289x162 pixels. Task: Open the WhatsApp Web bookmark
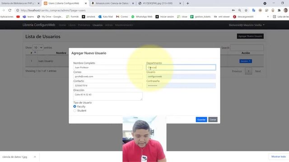[142, 17]
